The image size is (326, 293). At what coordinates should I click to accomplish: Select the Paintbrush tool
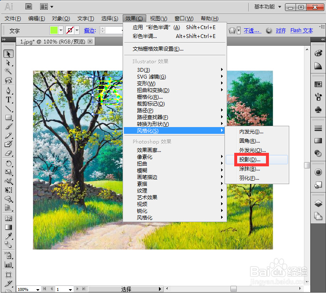click(x=8, y=127)
